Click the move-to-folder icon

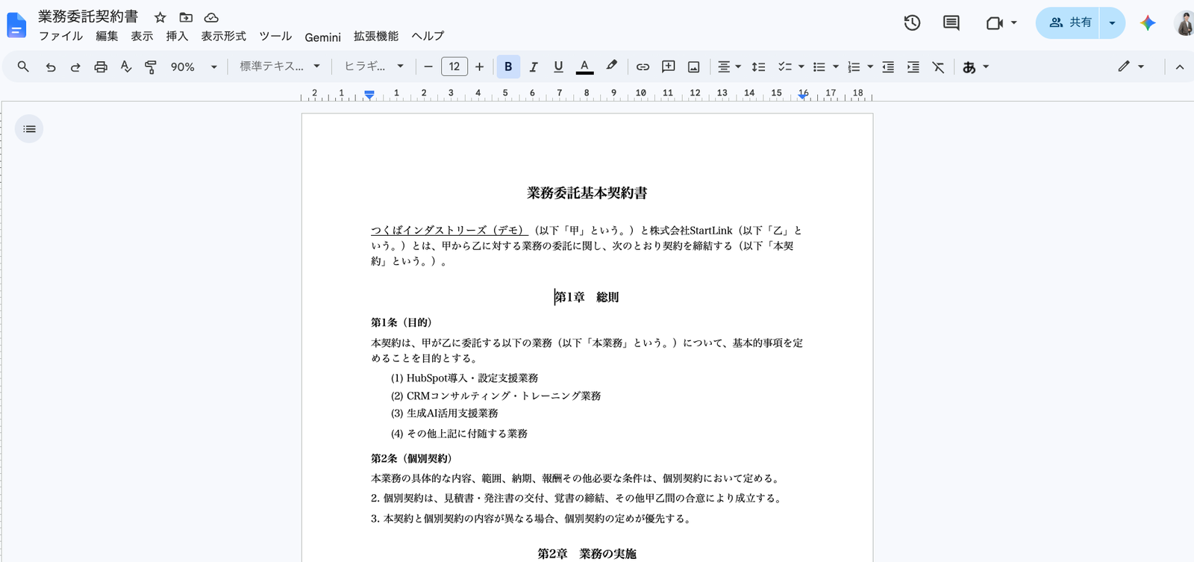coord(186,17)
